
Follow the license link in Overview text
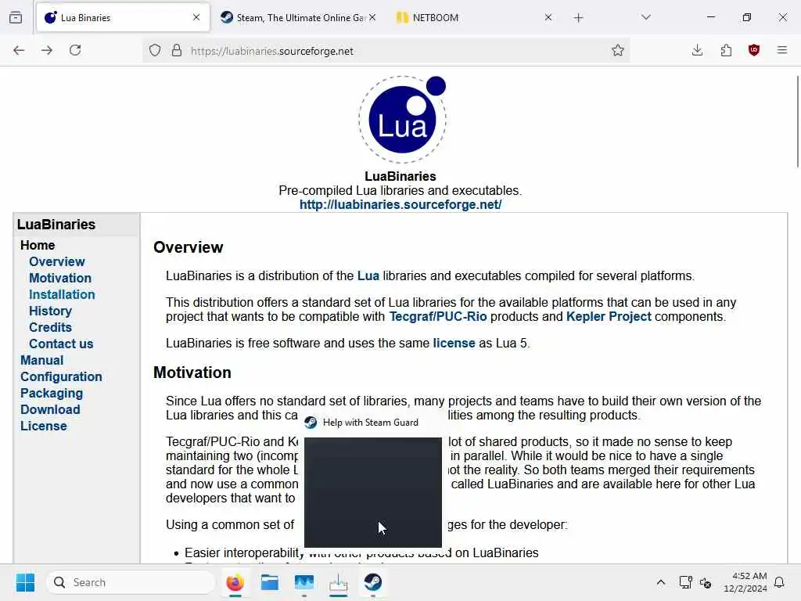(x=454, y=343)
